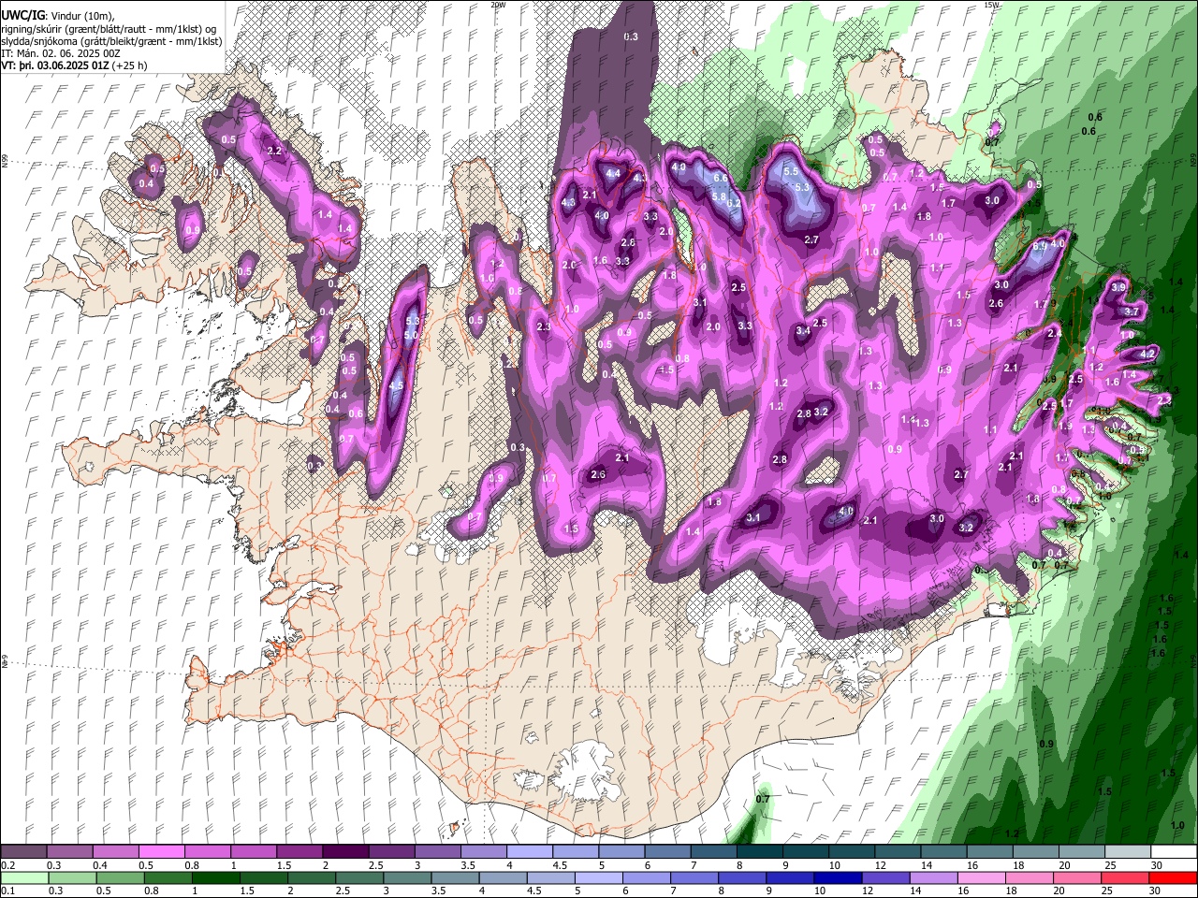
Task: Click the '5.5' precipitation value on the map
Action: tap(791, 172)
